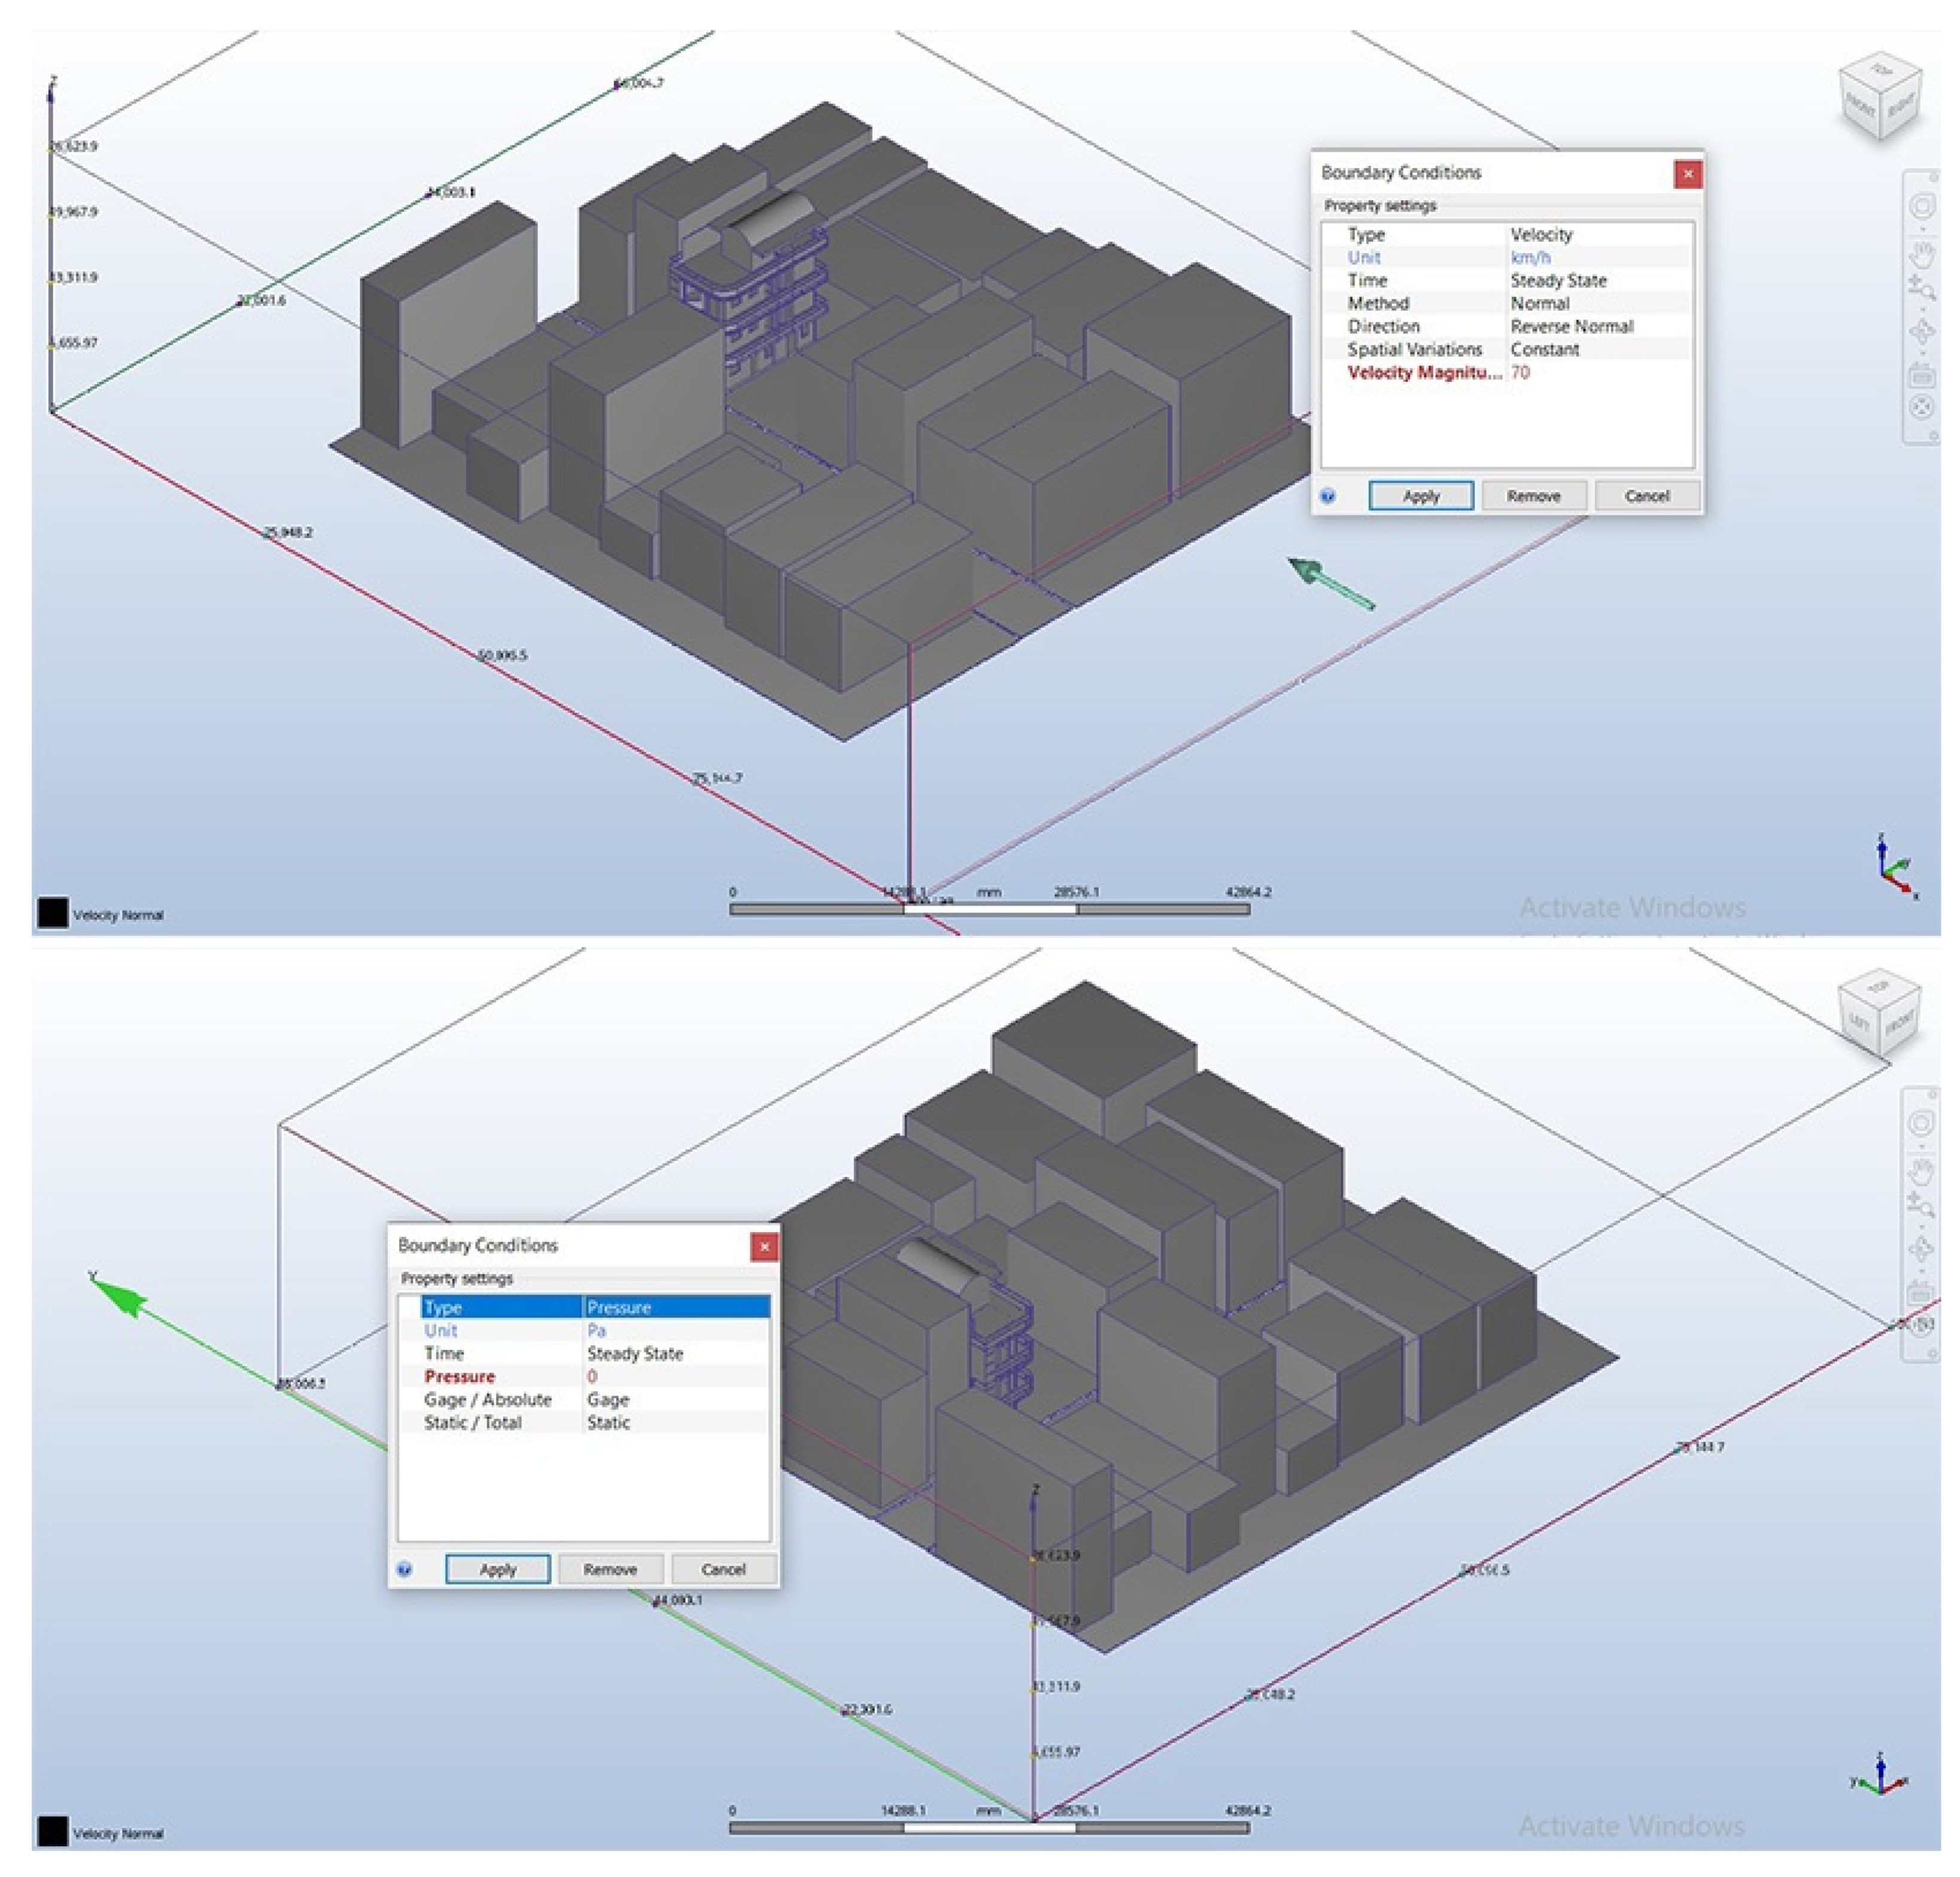The width and height of the screenshot is (1960, 1877).
Task: Select the Method row set to Normal
Action: point(1540,303)
